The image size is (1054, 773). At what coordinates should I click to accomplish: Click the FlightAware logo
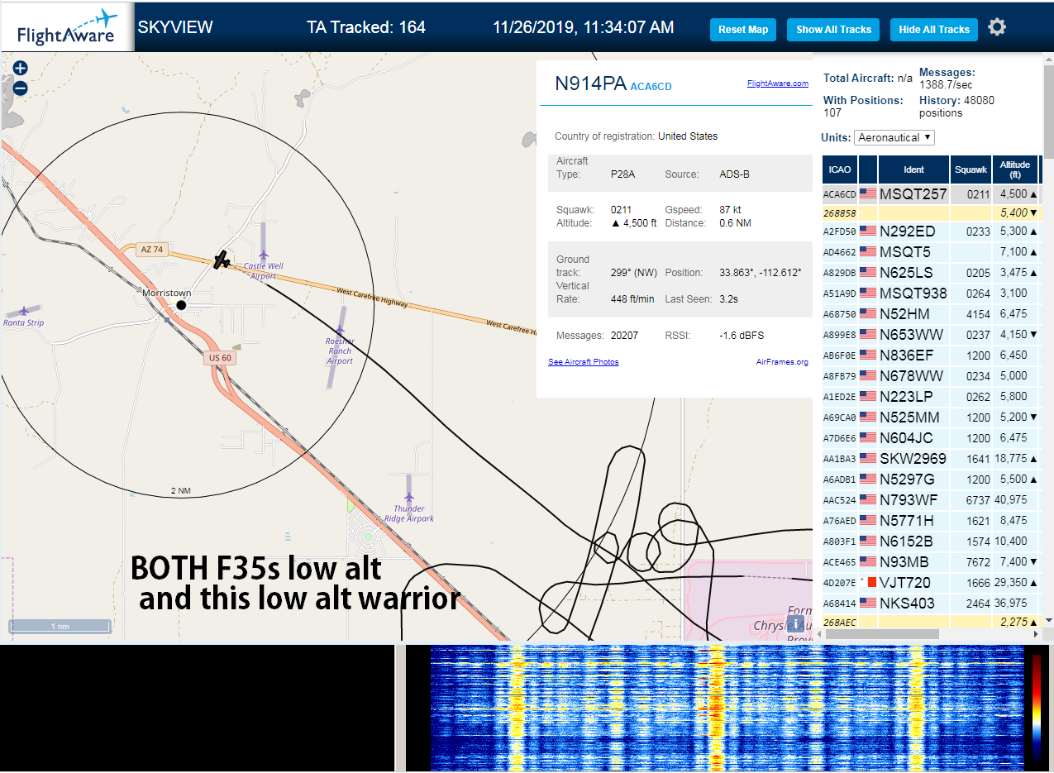click(67, 27)
